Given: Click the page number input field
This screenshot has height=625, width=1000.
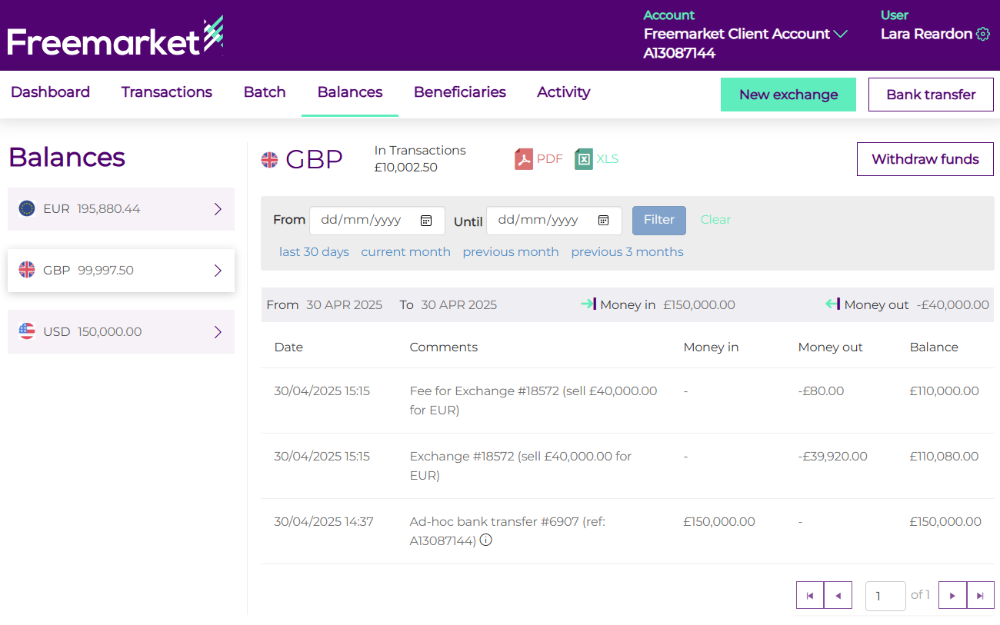Looking at the screenshot, I should click(x=885, y=596).
